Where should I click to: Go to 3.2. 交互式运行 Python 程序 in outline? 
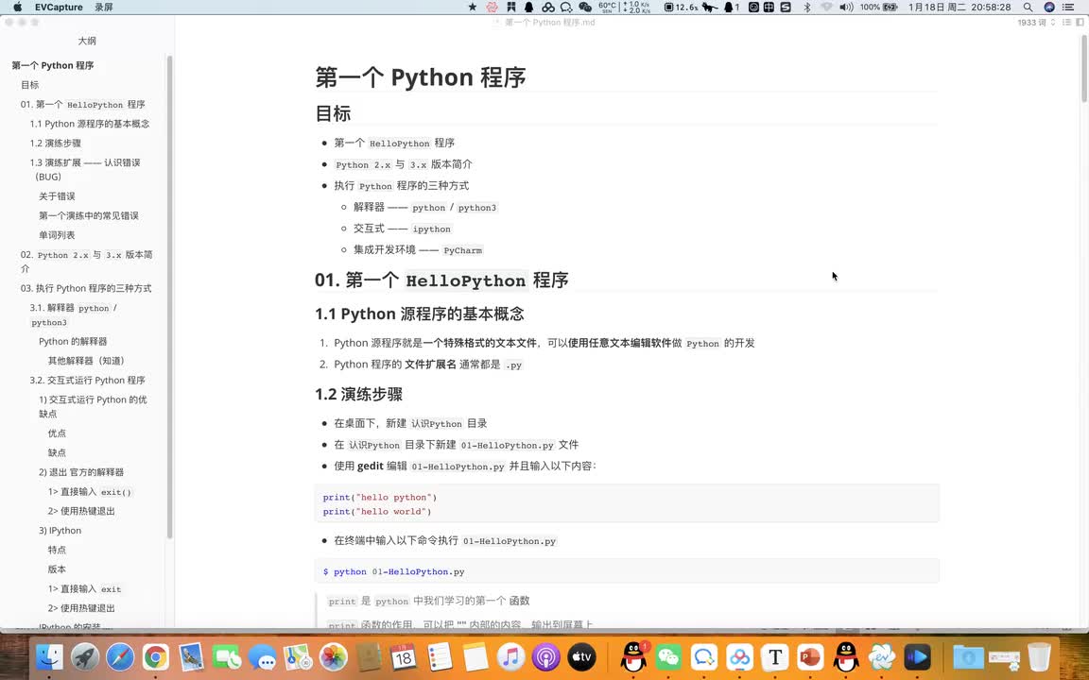[x=88, y=381]
